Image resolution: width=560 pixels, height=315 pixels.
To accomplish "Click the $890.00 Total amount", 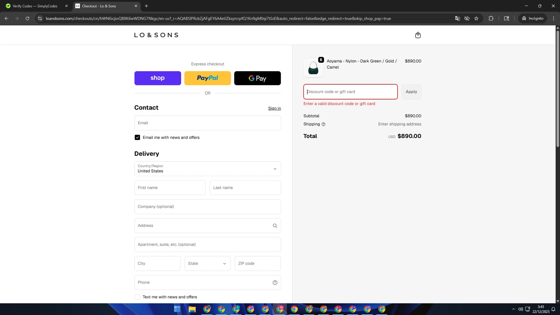I will coord(409,136).
